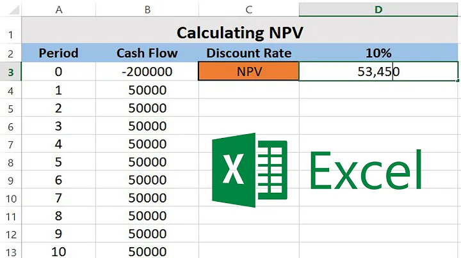Select row header 7
This screenshot has height=258, width=461.
(11, 144)
